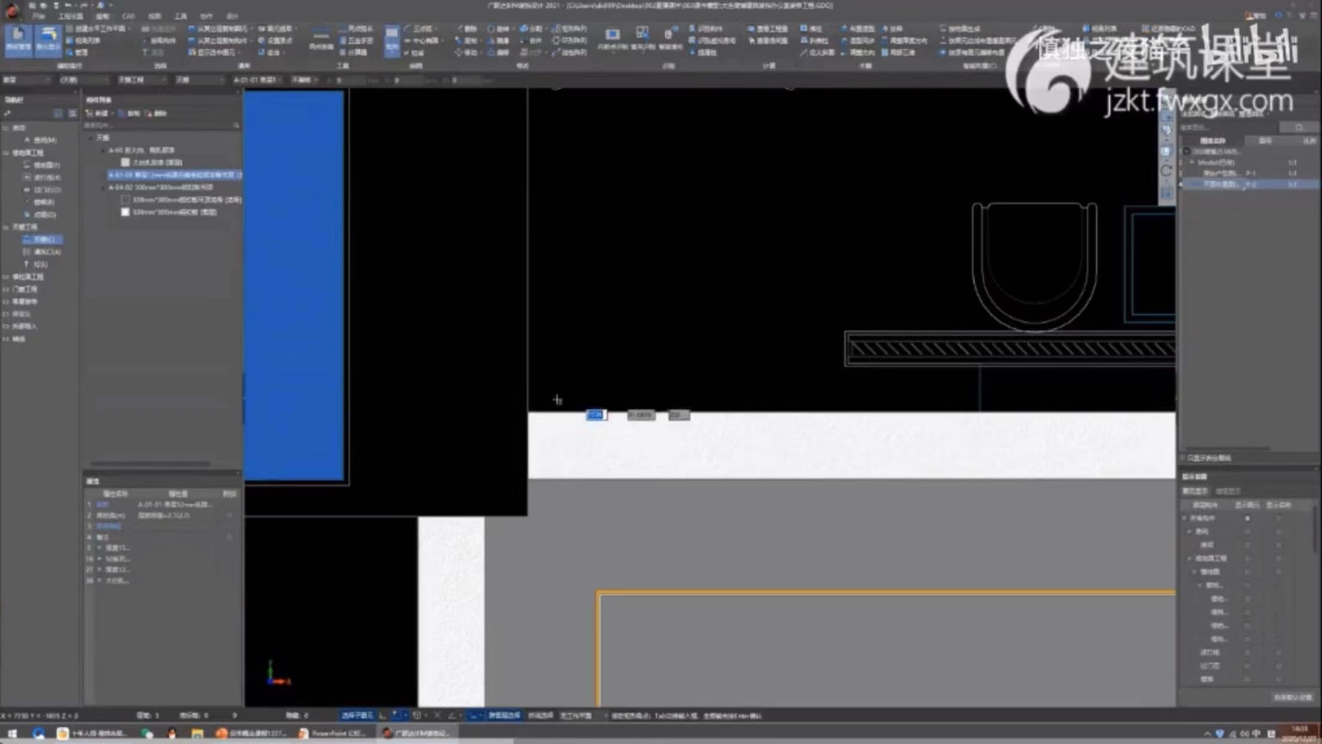The image size is (1322, 744).
Task: Switch to floor display tab in display settings
Action: coord(1227,492)
